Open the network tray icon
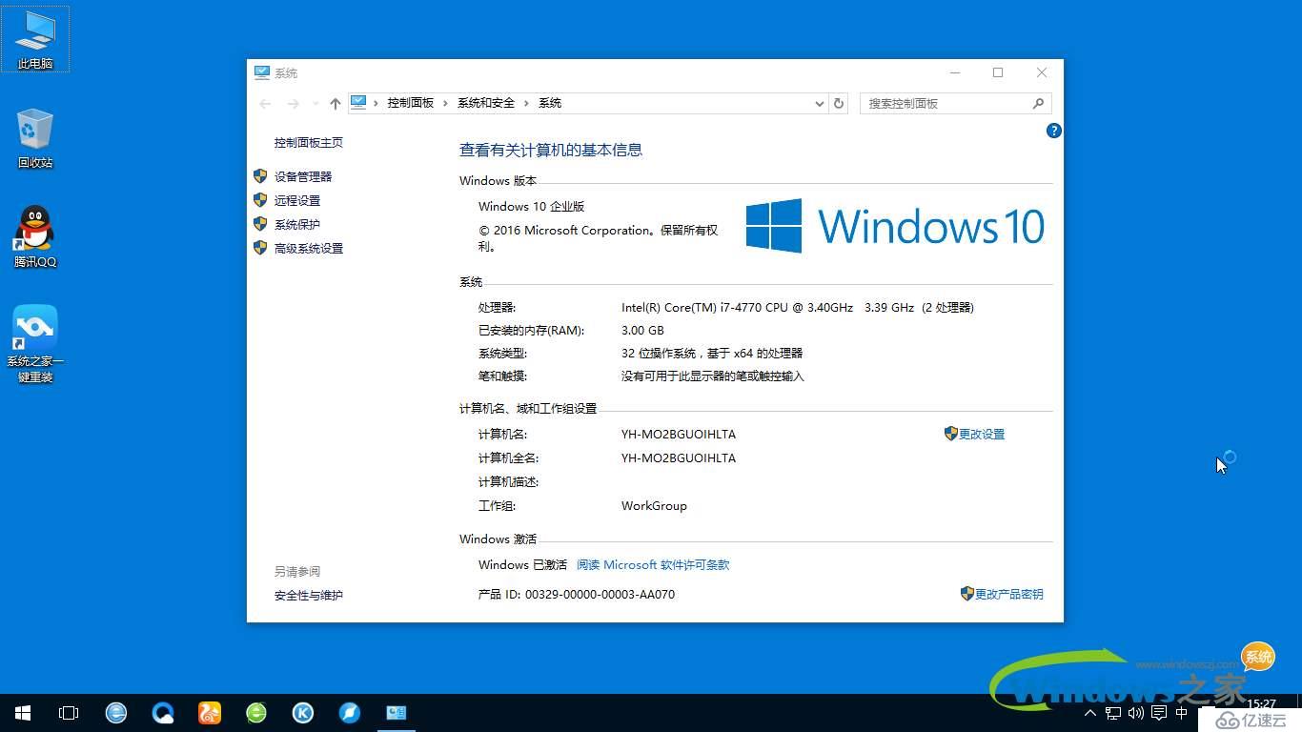This screenshot has width=1302, height=732. pos(1113,713)
